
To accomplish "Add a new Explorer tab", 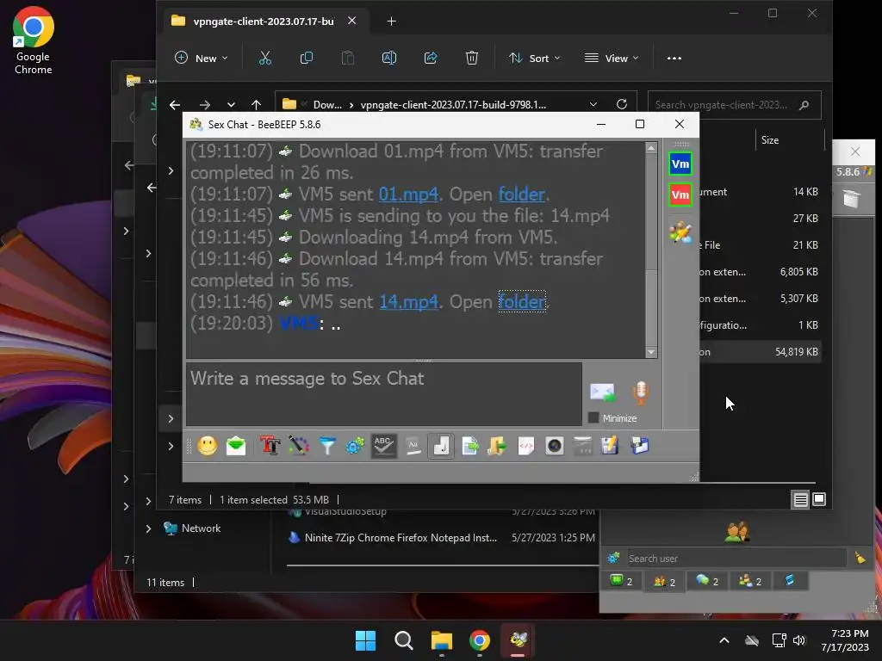I will pyautogui.click(x=392, y=22).
